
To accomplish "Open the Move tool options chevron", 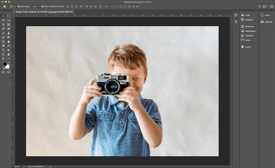I will (14, 6).
